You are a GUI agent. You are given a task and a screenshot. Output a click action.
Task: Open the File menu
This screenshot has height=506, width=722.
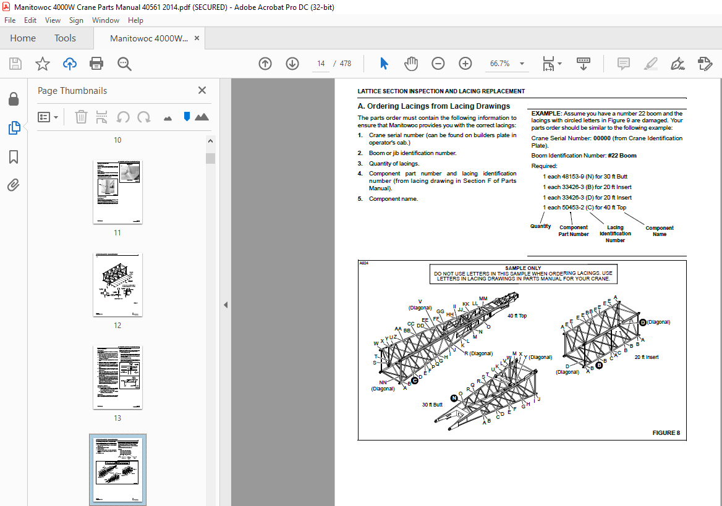(10, 20)
